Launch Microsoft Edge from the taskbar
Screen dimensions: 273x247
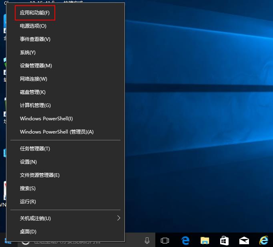point(185,241)
